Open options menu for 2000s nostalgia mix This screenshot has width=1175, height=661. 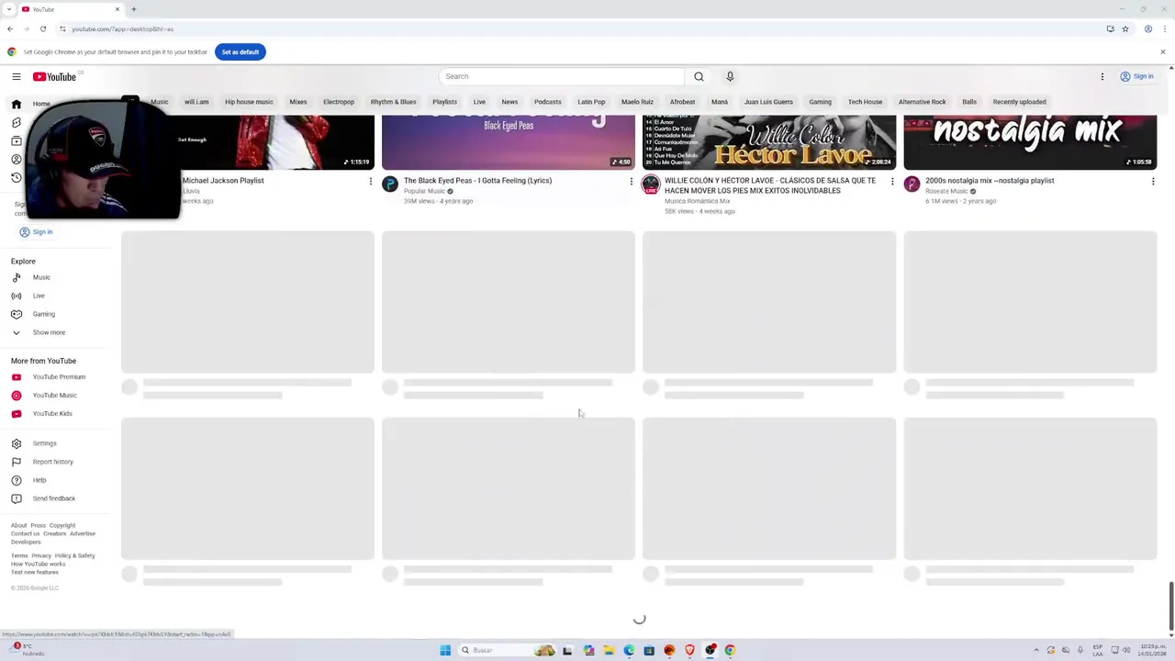1153,182
